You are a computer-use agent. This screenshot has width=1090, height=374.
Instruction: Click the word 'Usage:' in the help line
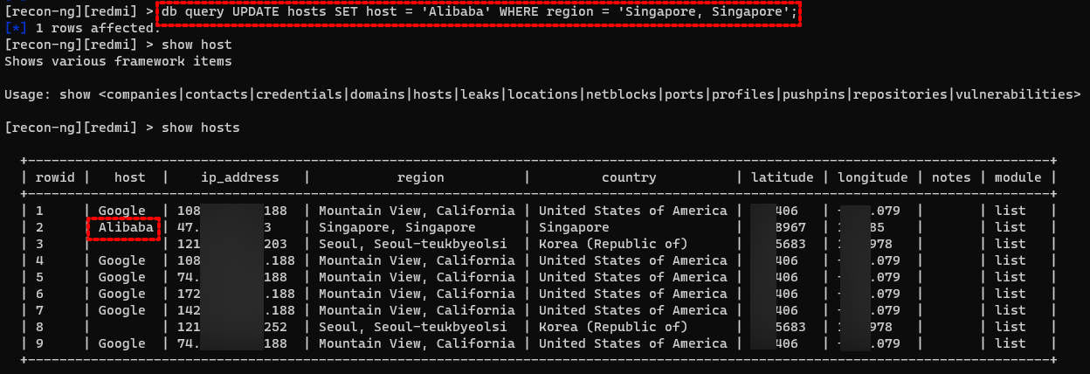(28, 94)
